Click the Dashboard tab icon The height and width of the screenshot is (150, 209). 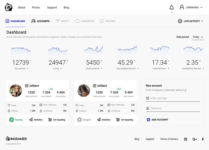point(7,21)
